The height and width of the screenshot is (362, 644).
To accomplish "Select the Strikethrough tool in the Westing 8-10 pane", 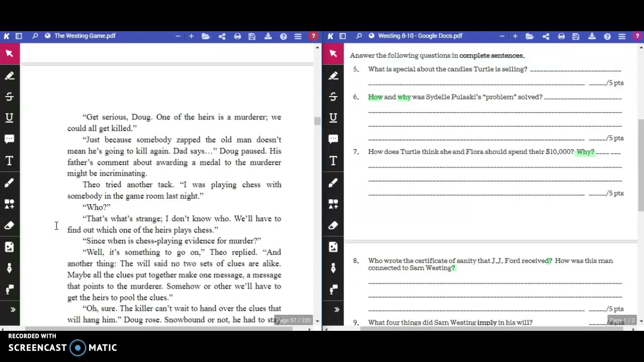I will click(334, 97).
